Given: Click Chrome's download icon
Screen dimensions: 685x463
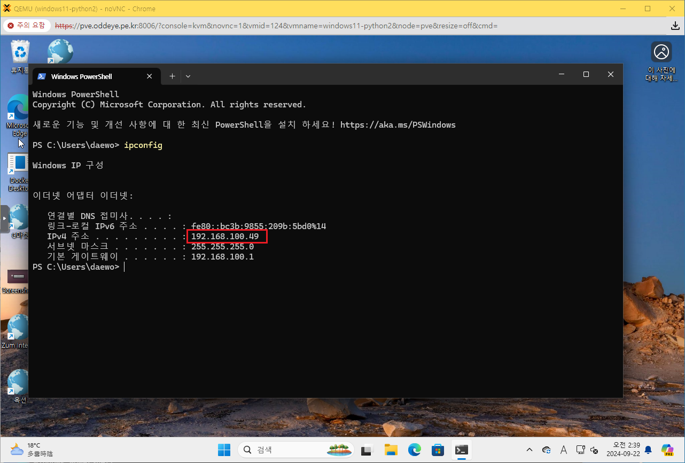Looking at the screenshot, I should pos(675,26).
